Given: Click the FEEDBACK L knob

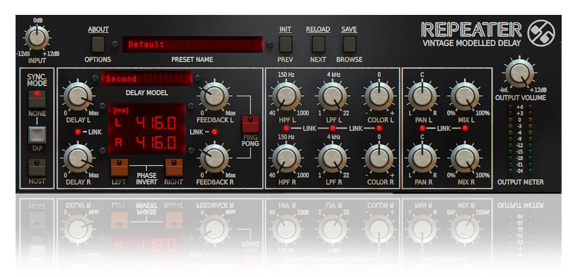Looking at the screenshot, I should 214,97.
